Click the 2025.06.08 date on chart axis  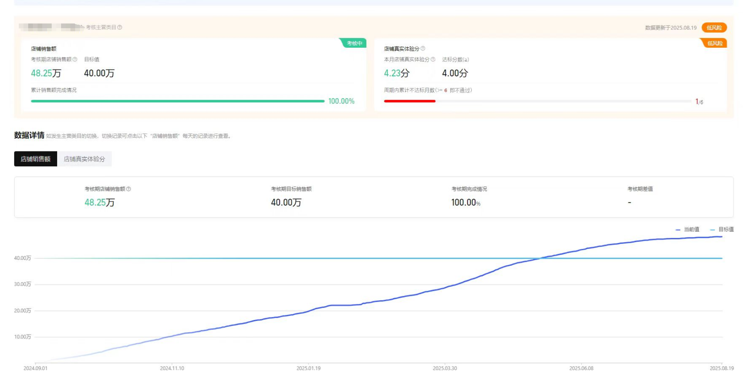pos(581,369)
